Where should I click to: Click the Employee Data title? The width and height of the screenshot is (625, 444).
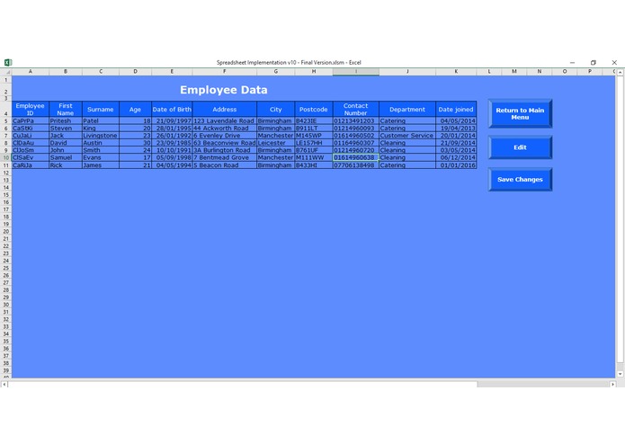[x=224, y=90]
